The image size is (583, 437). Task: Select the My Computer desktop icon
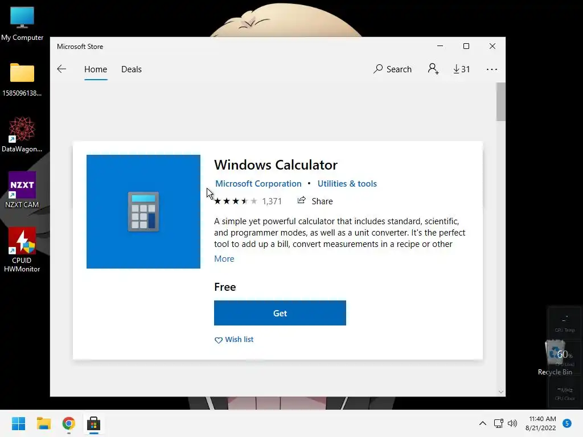click(x=22, y=23)
